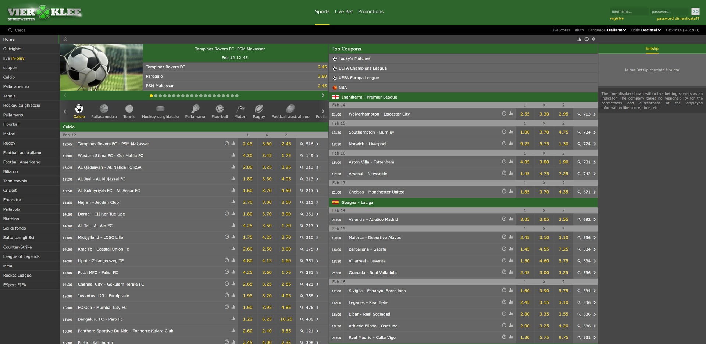Expand markets chevron for AL Qadisiyah match
The width and height of the screenshot is (706, 344).
(317, 167)
